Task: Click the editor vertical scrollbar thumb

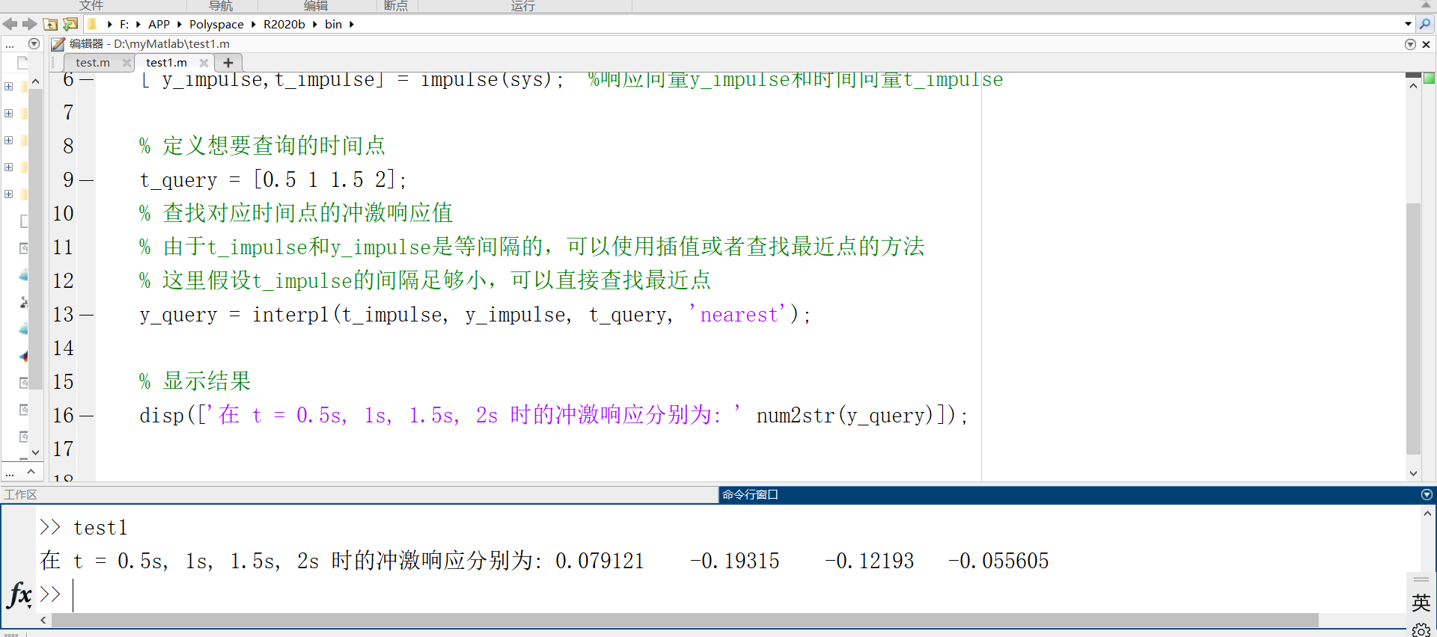Action: (x=1413, y=329)
